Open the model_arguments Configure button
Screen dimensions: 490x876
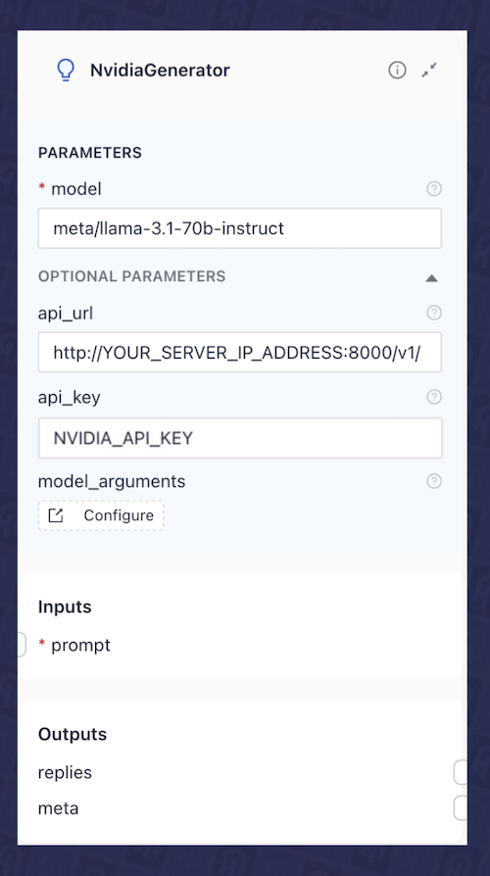[101, 515]
